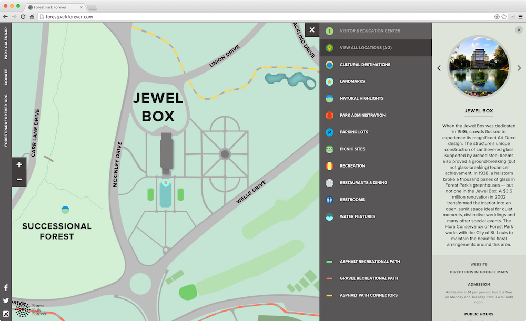The height and width of the screenshot is (321, 526).
Task: Close the Jewel Box detail panel
Action: 519,30
